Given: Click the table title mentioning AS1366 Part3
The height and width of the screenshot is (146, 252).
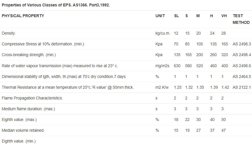Looking at the screenshot, I should click(56, 5).
